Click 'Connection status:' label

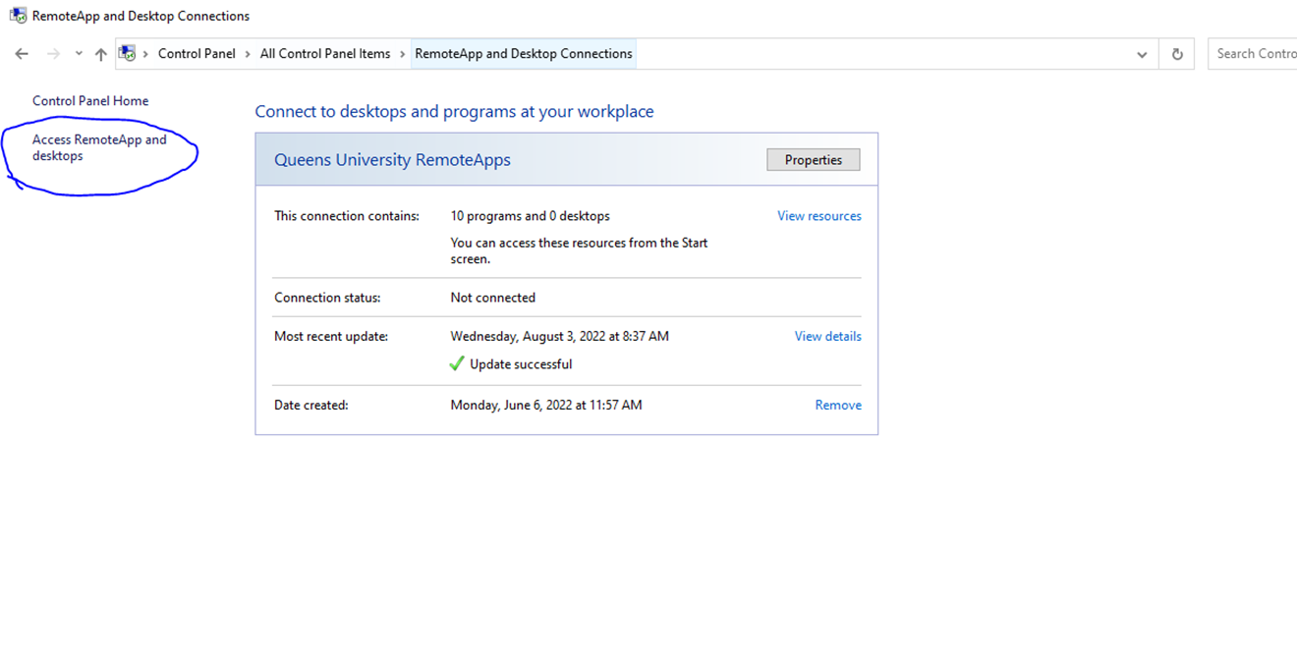coord(327,298)
